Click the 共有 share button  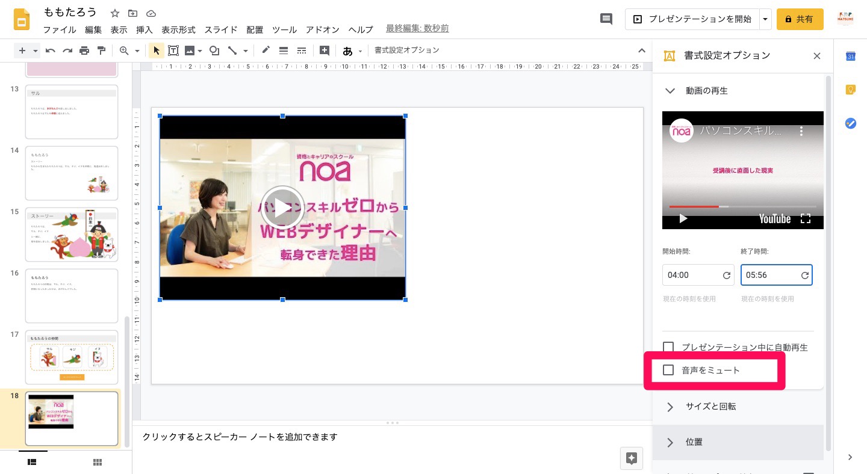[x=800, y=19]
